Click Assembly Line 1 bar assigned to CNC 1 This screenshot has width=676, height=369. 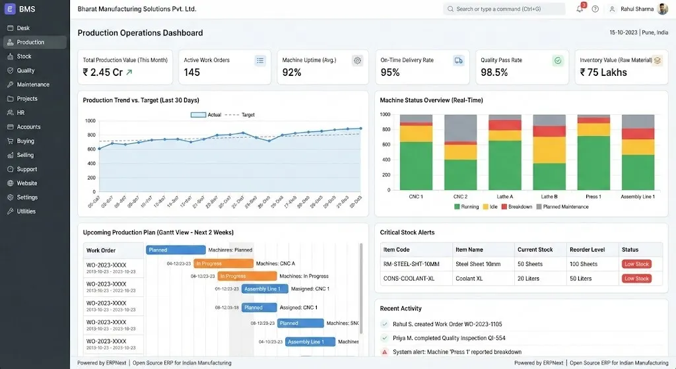point(265,289)
